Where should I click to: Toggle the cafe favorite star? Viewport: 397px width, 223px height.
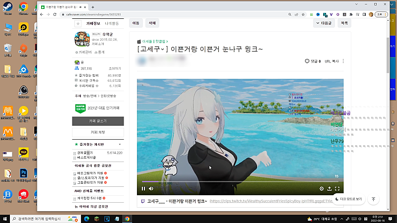[x=78, y=23]
